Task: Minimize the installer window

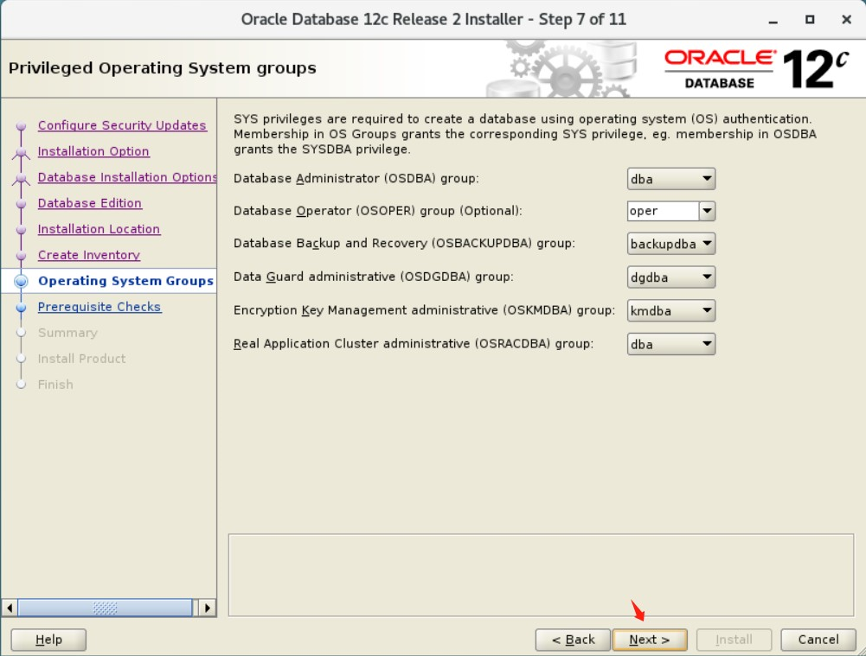Action: tap(773, 20)
